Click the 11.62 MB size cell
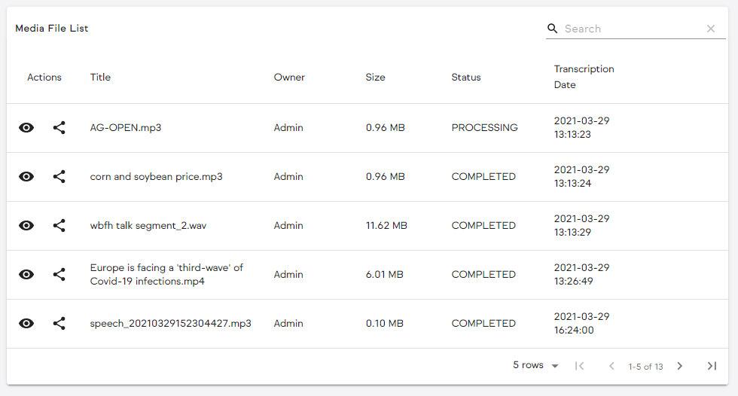The height and width of the screenshot is (396, 738). pyautogui.click(x=386, y=225)
